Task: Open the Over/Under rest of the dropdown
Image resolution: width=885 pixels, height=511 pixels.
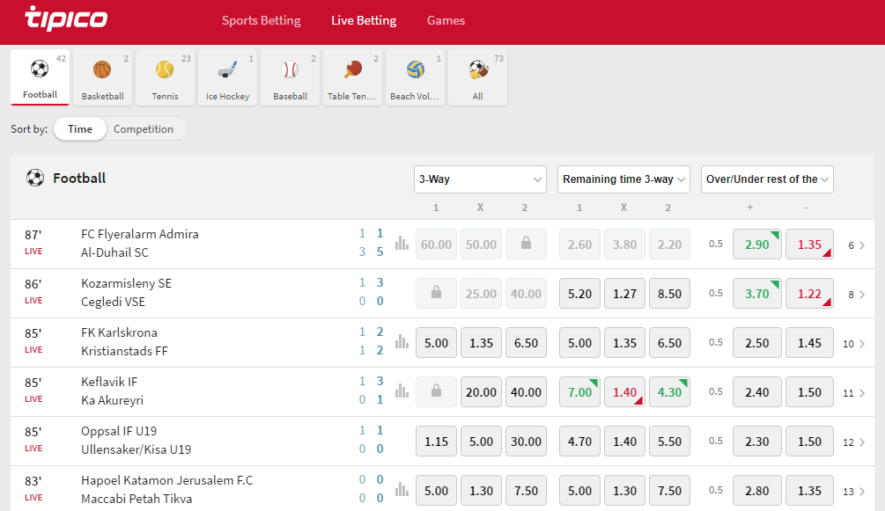Action: tap(767, 179)
